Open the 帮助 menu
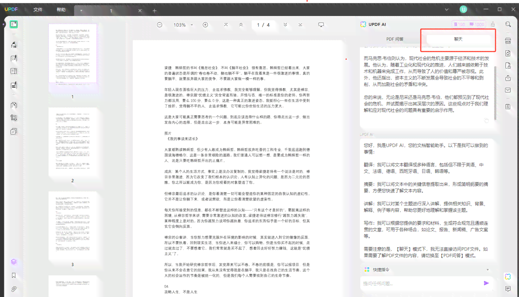Viewport: 519px width, 297px height. 61,10
